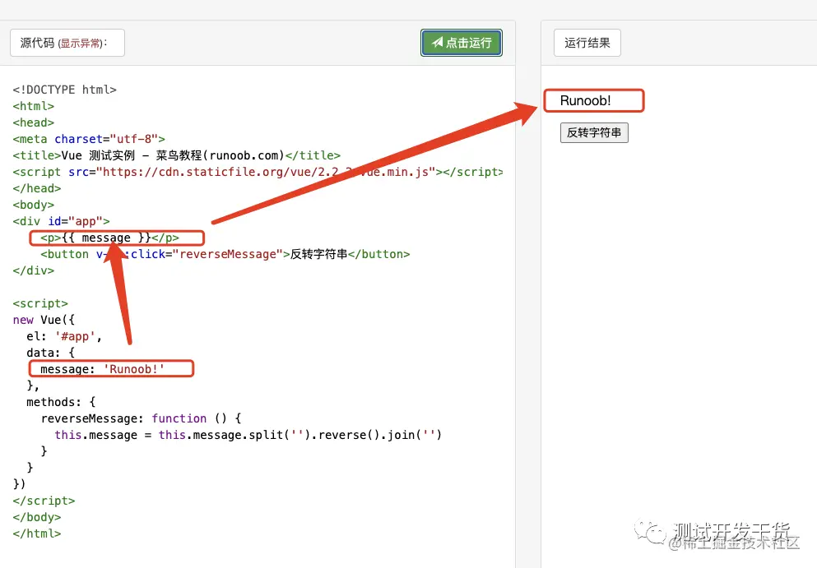This screenshot has width=817, height=568.
Task: Click the title line with 菜鸟教程(runoob.com)
Action: coord(177,155)
